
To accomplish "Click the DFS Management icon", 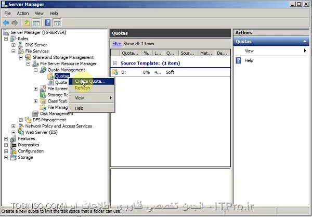I will point(28,120).
